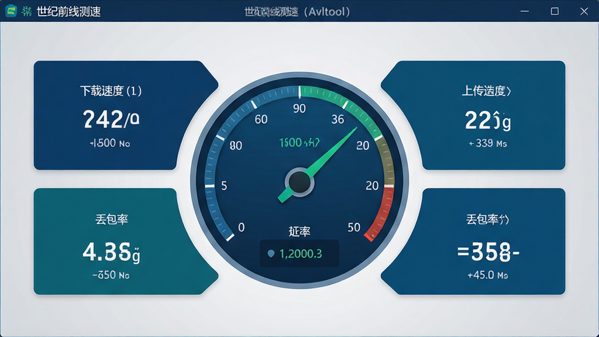The width and height of the screenshot is (599, 337).
Task: Click the green glyph icon beside the window title
Action: point(27,12)
